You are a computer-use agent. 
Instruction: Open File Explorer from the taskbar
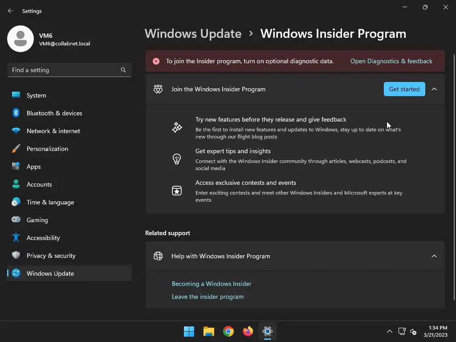pyautogui.click(x=209, y=331)
